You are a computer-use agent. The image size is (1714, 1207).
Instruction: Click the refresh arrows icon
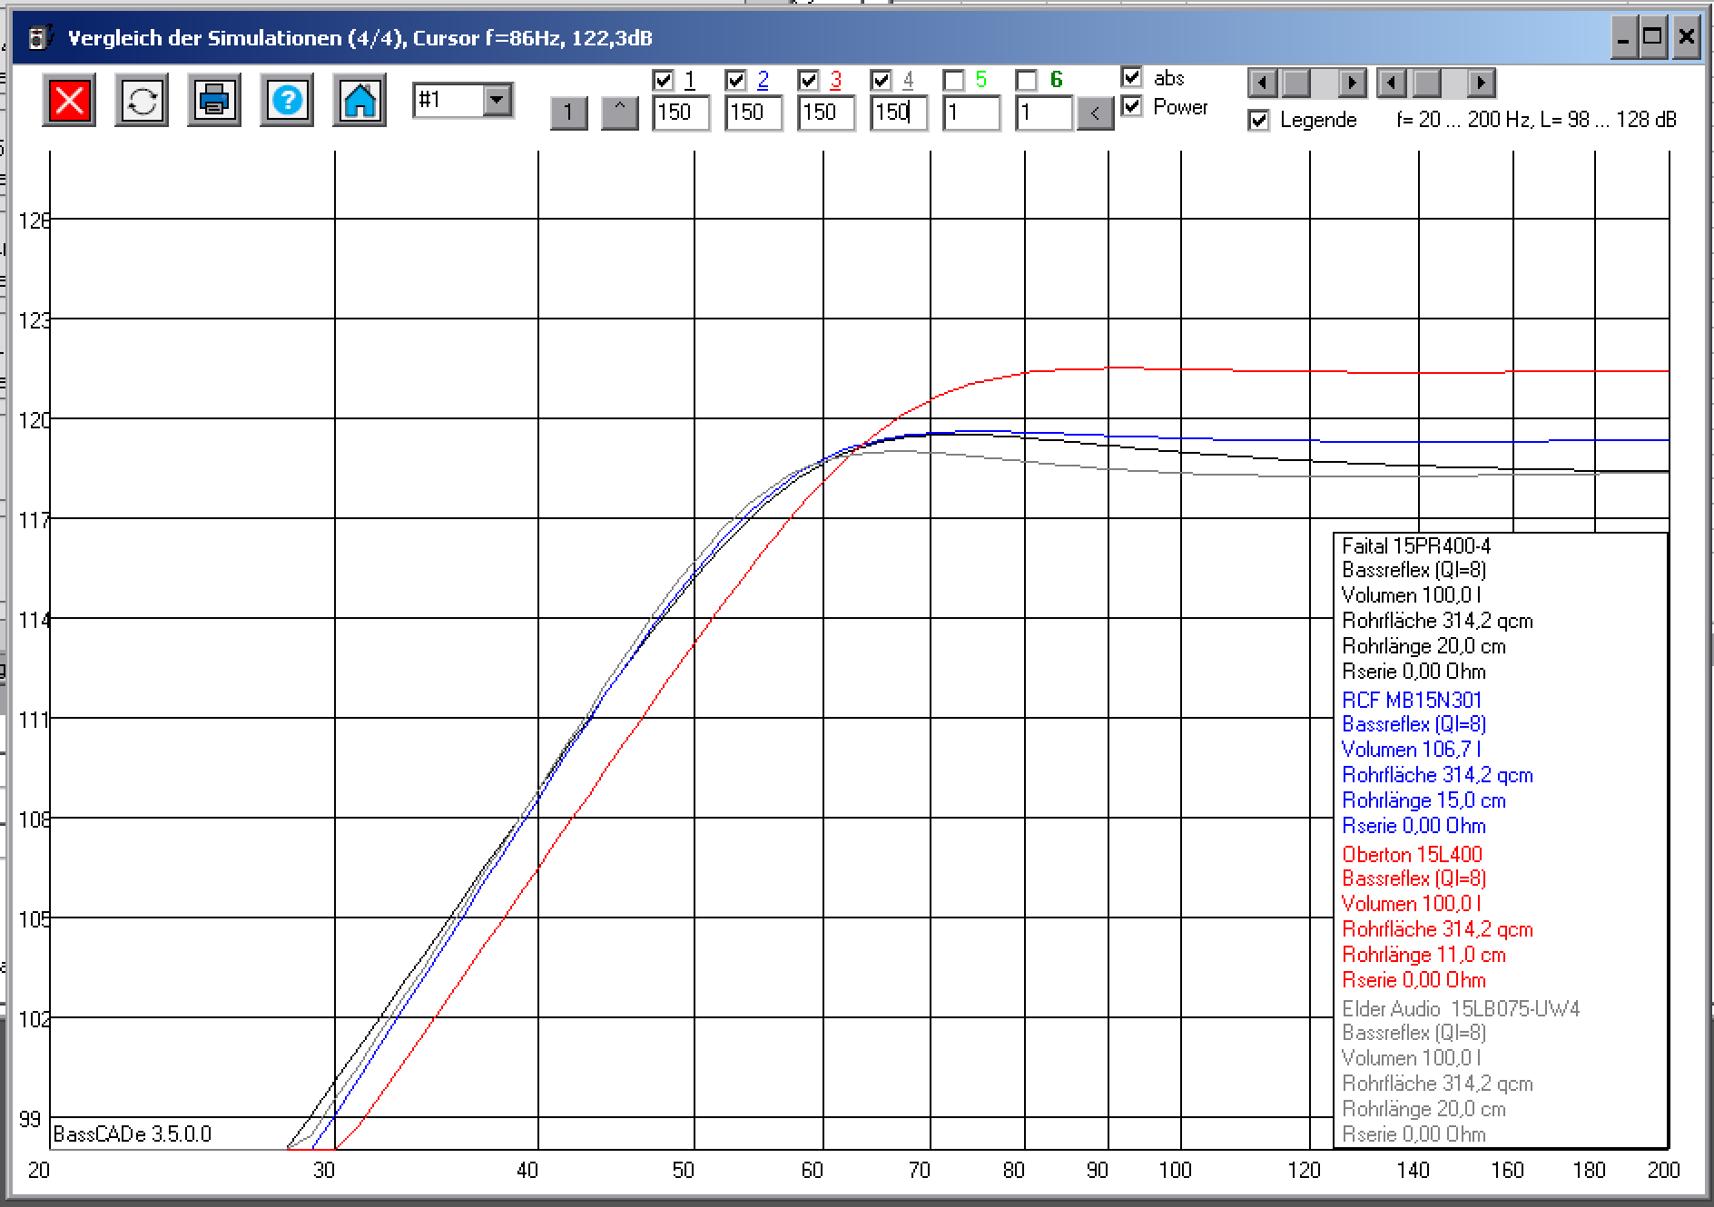click(x=142, y=100)
